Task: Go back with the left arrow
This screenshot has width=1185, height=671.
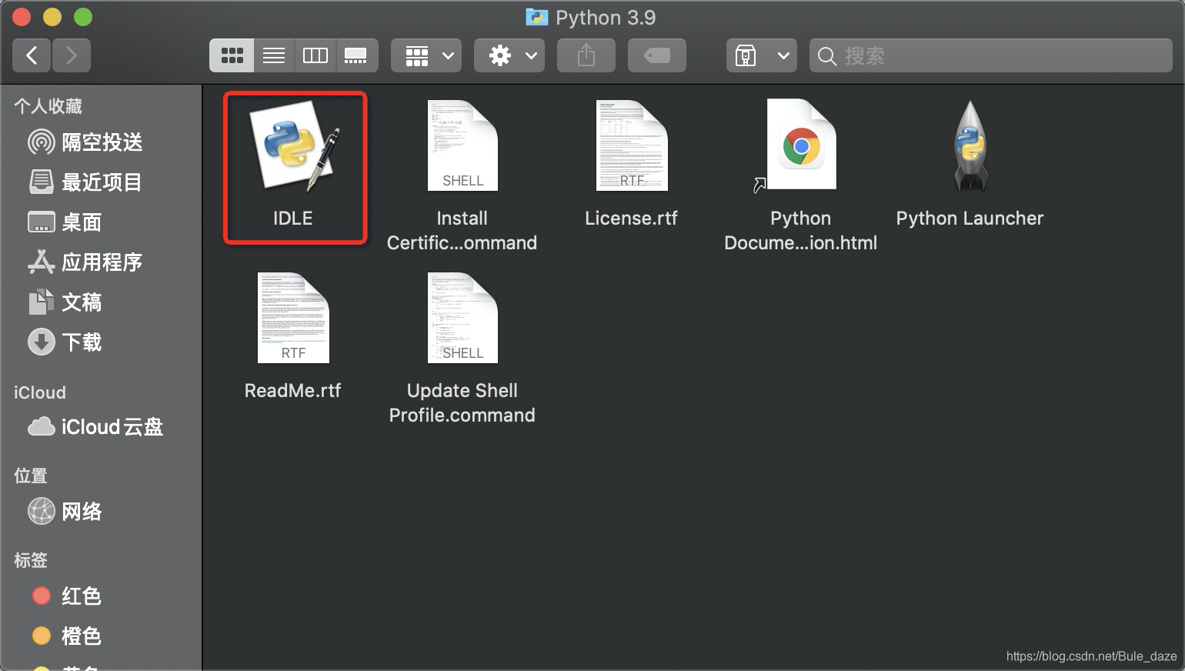Action: pos(32,55)
